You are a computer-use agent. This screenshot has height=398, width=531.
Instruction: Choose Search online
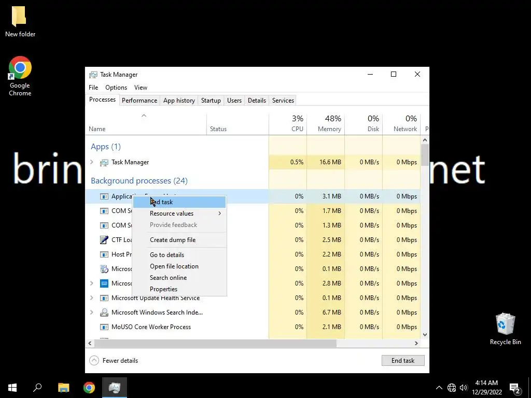pyautogui.click(x=179, y=278)
